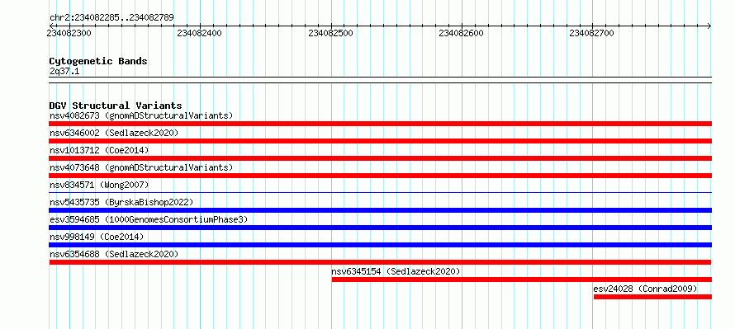Select the blue bar under nsv998149
This screenshot has height=329, width=735.
[x=380, y=245]
